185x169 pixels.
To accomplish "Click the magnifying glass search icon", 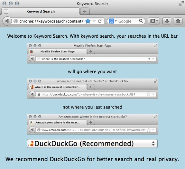I will pos(141,21).
